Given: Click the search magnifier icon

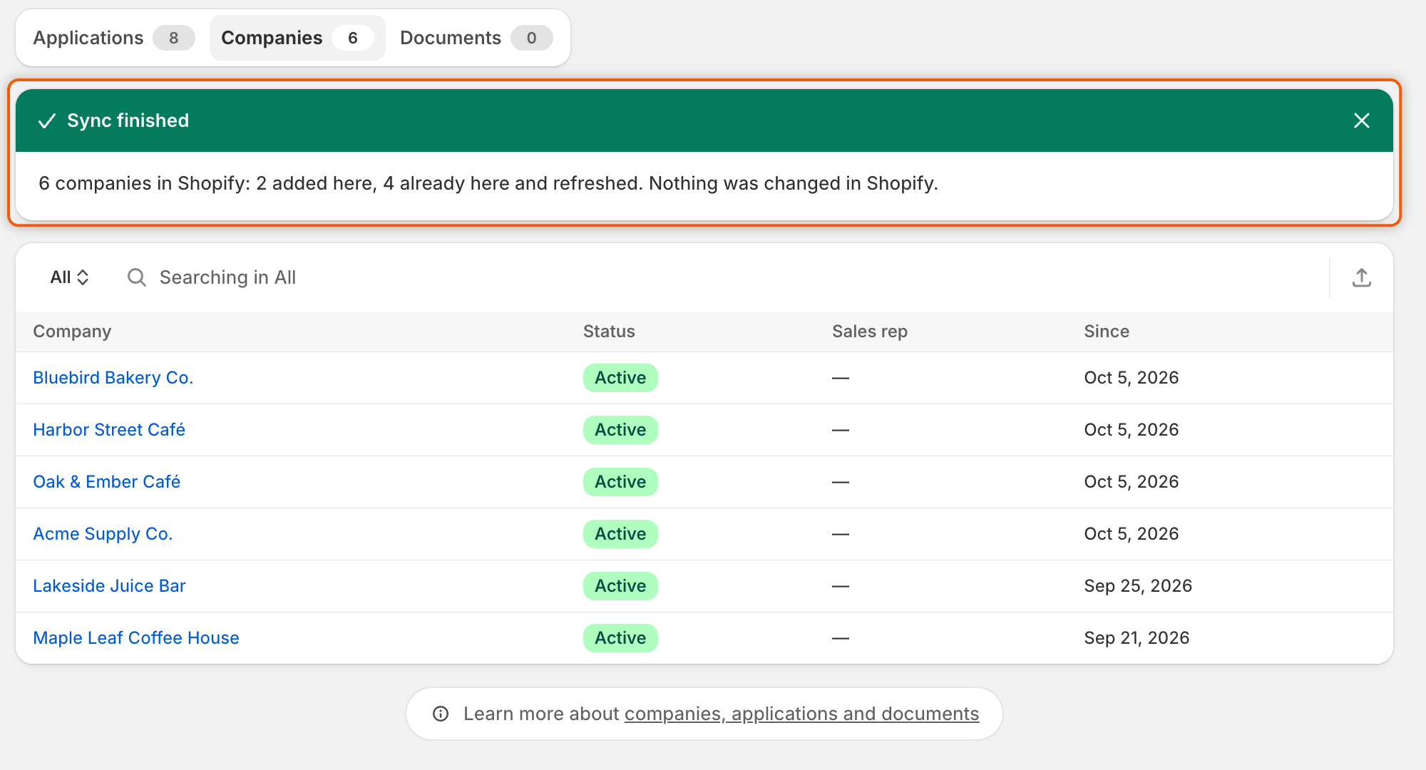Looking at the screenshot, I should point(137,277).
